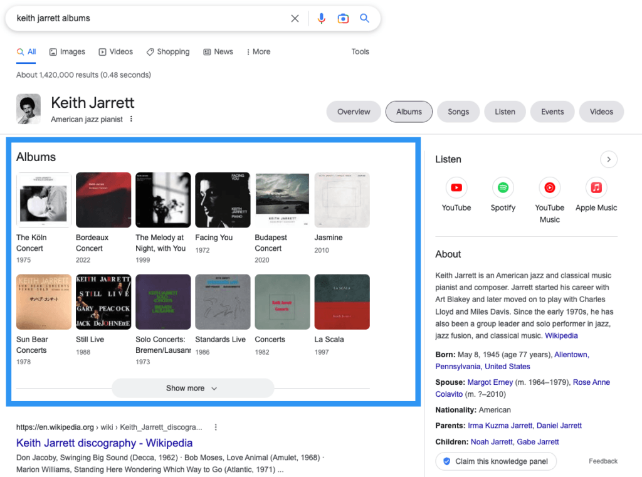The height and width of the screenshot is (477, 642).
Task: Click Claim this knowledge panel button
Action: [x=496, y=461]
